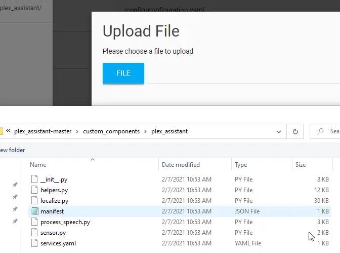Click plex_assistant breadcrumb segment

169,131
